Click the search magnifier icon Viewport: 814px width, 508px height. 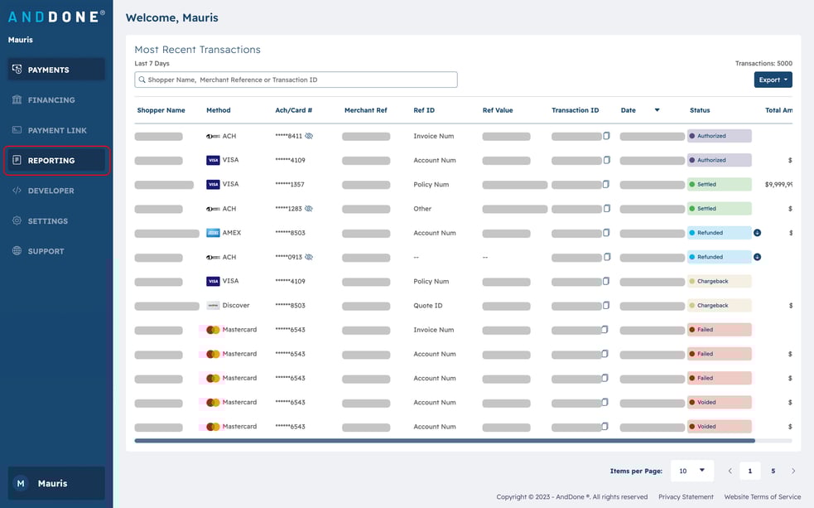pos(142,79)
